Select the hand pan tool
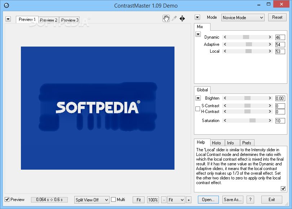The image size is (292, 209). pyautogui.click(x=166, y=18)
